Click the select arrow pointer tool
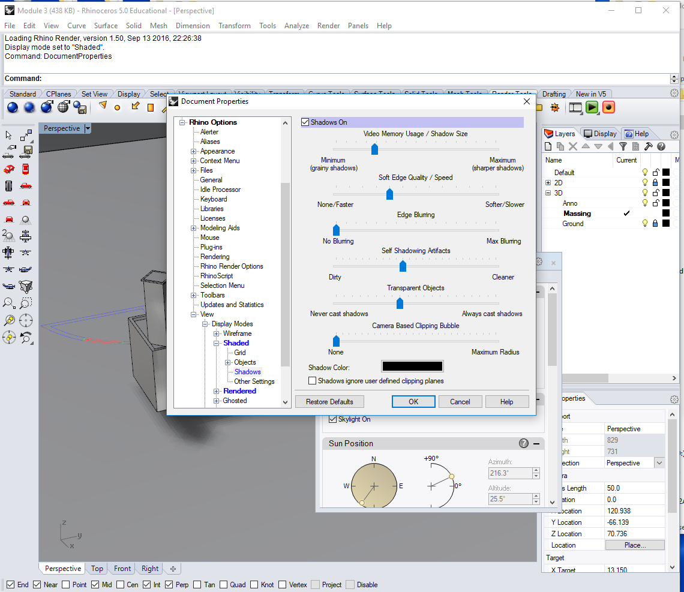The height and width of the screenshot is (592, 684). [8, 135]
